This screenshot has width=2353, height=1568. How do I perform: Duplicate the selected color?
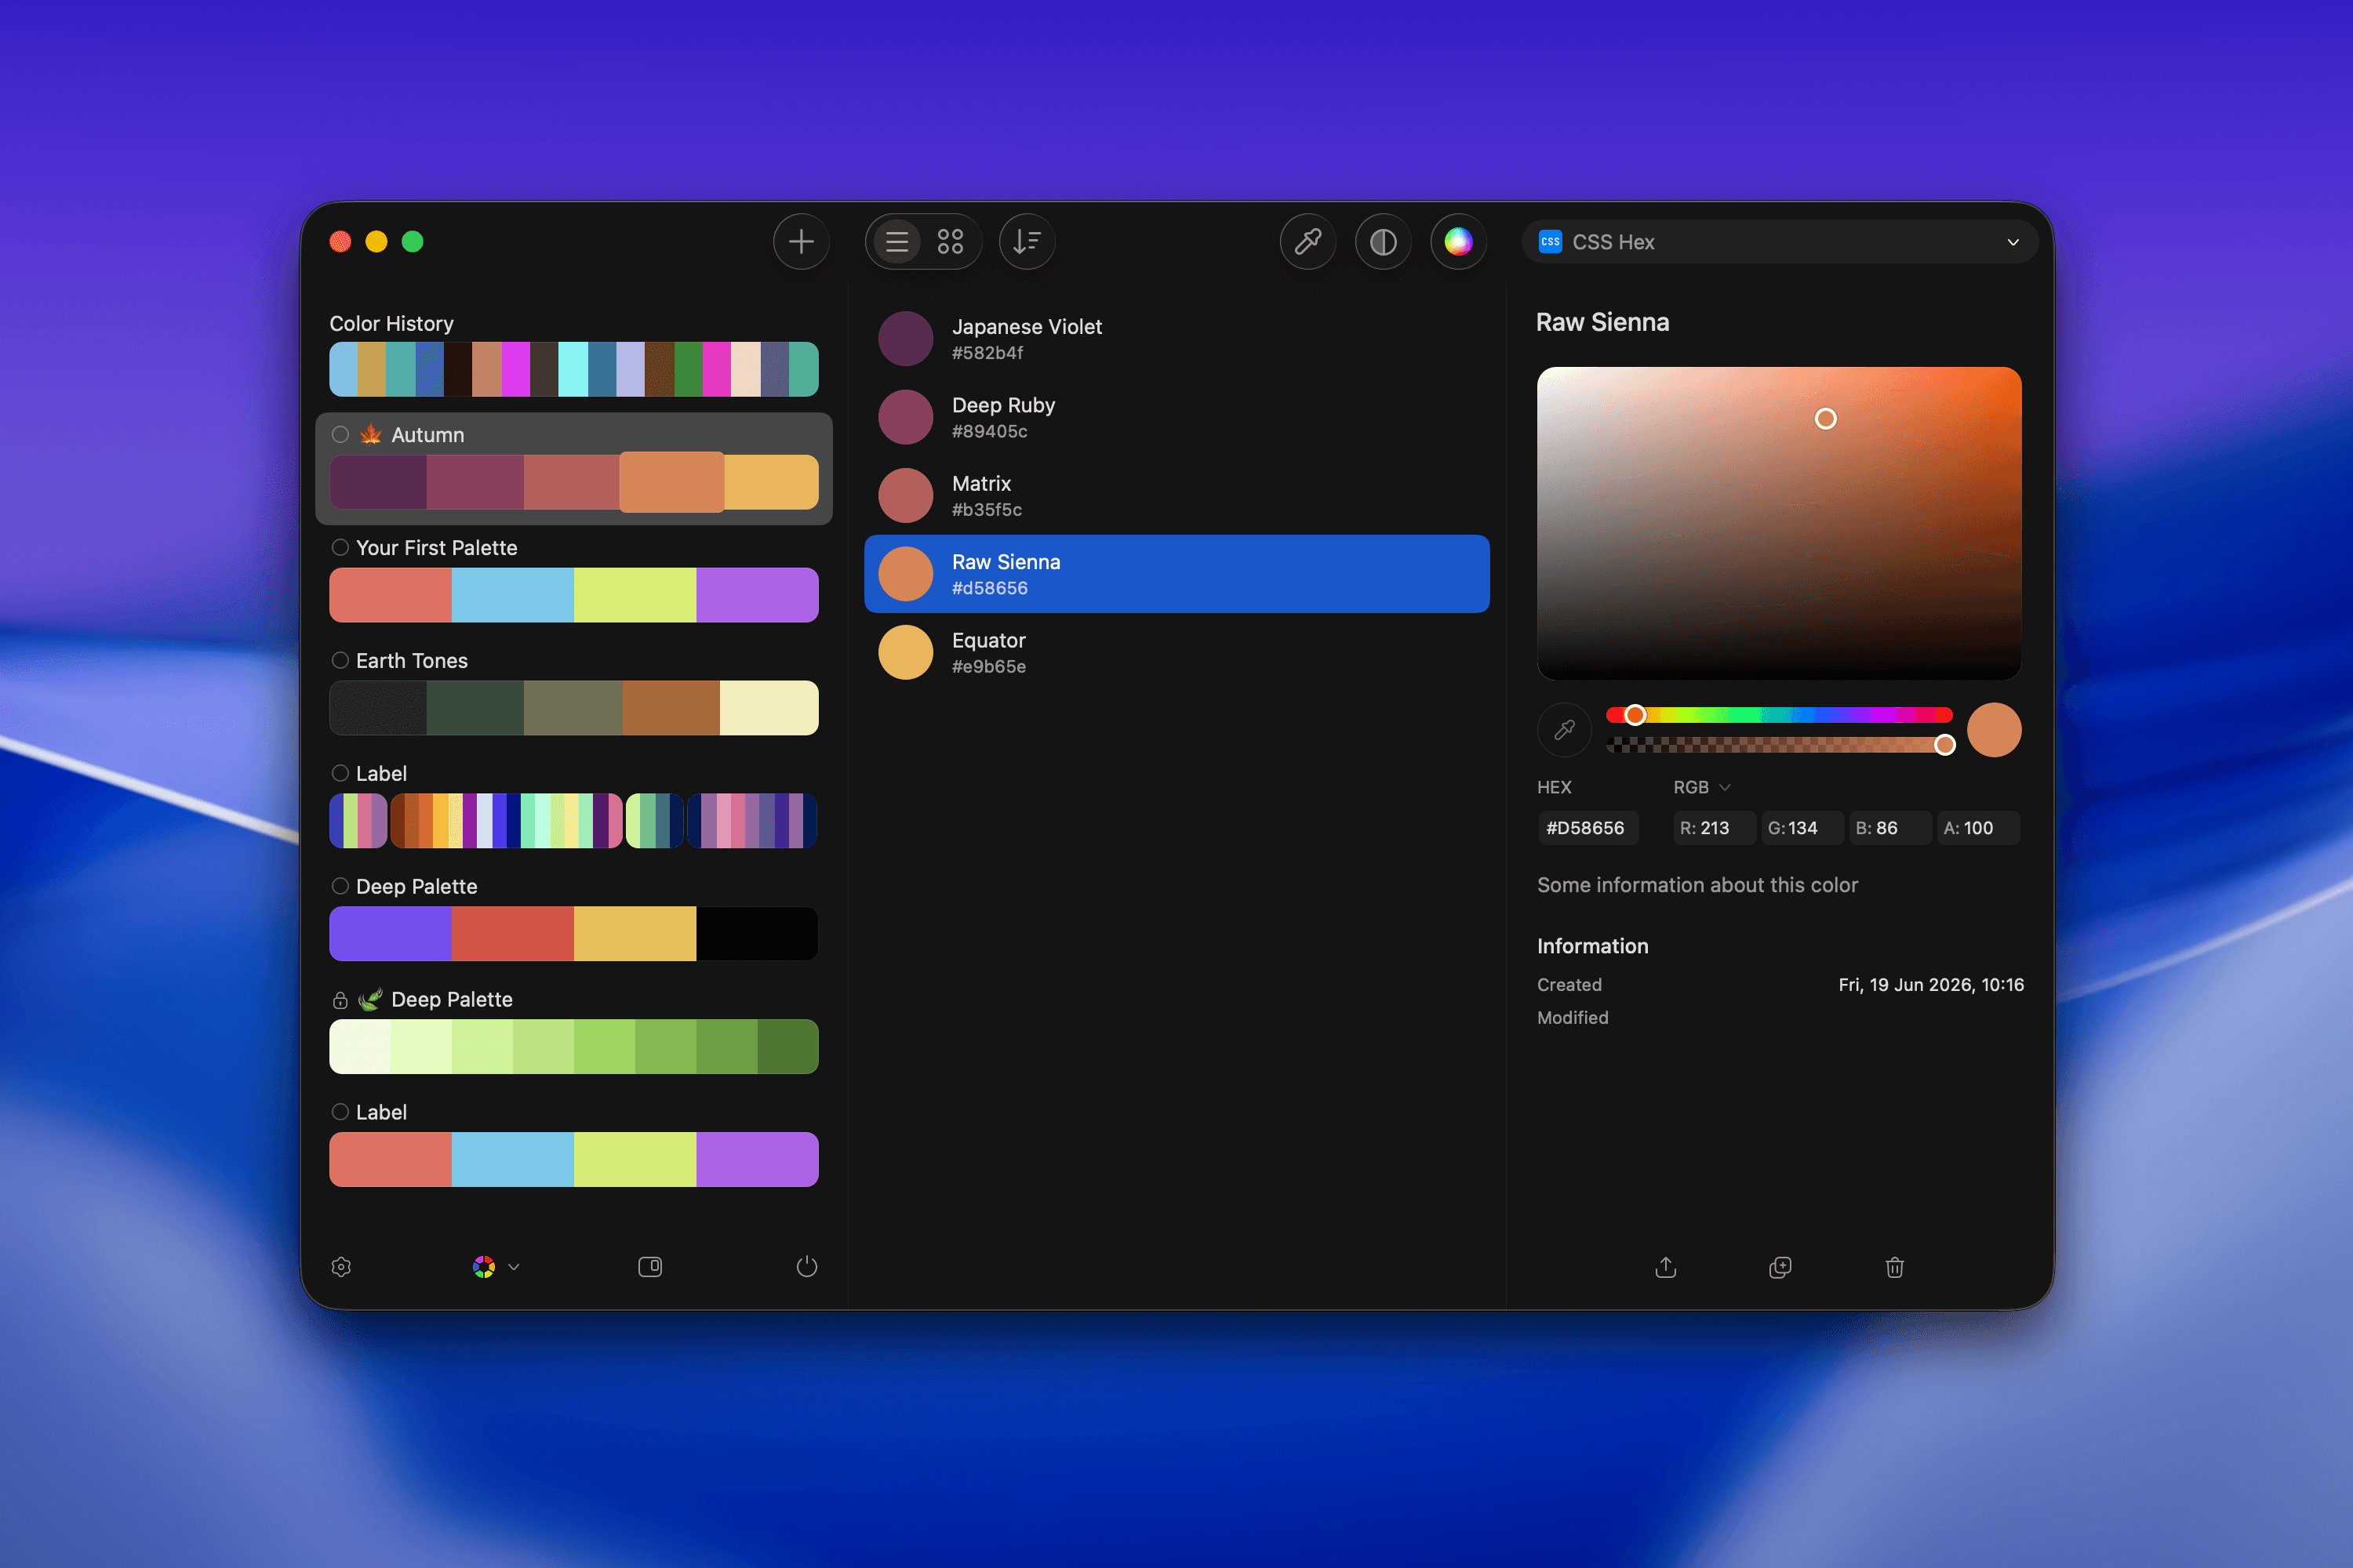[1780, 1267]
